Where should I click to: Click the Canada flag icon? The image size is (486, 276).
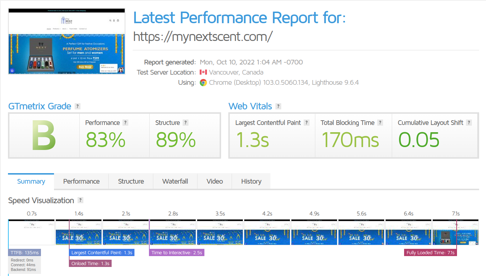pos(203,72)
